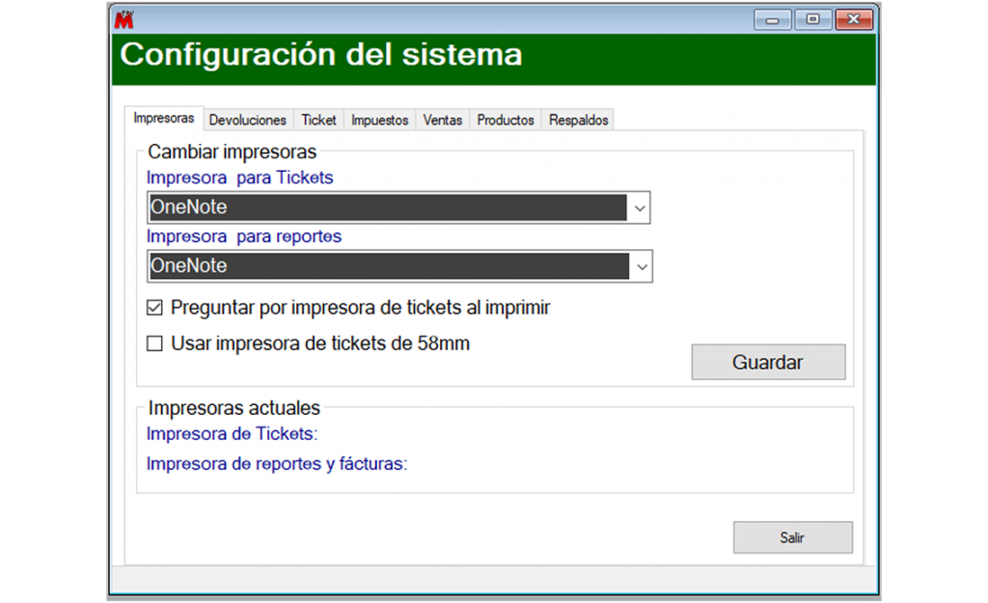
Task: Select the Ticket tab
Action: tap(318, 120)
